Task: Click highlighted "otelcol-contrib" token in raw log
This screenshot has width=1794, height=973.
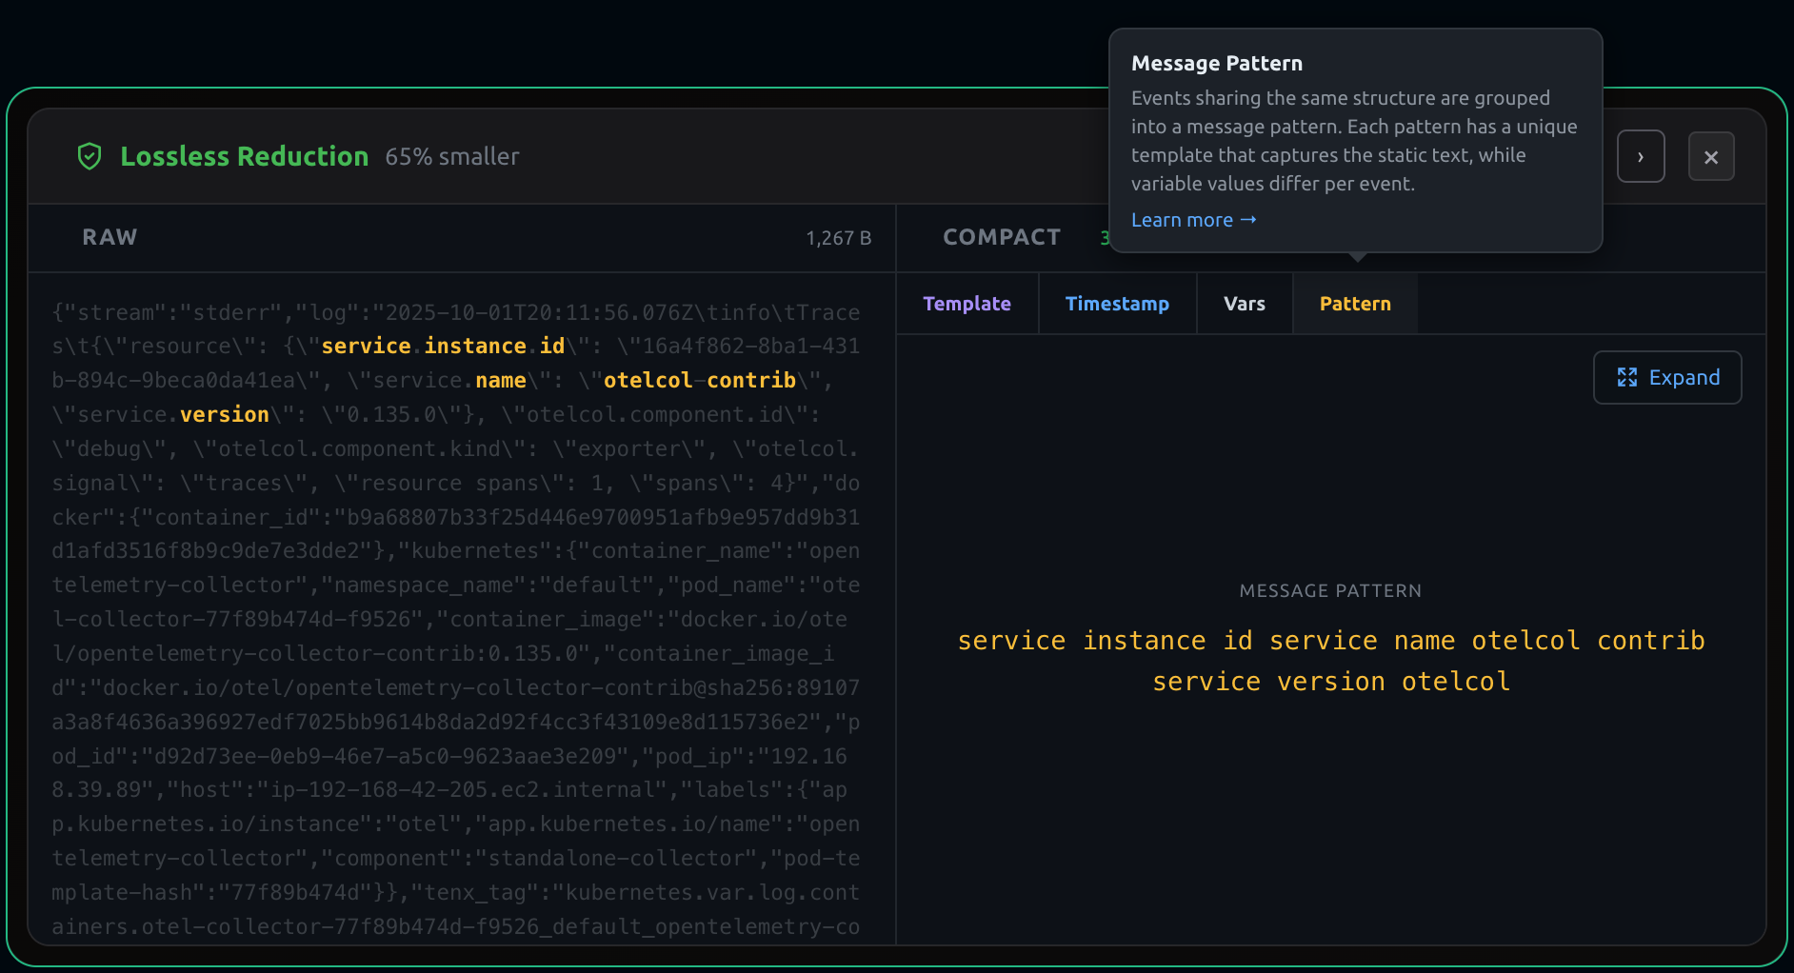Action: (699, 380)
